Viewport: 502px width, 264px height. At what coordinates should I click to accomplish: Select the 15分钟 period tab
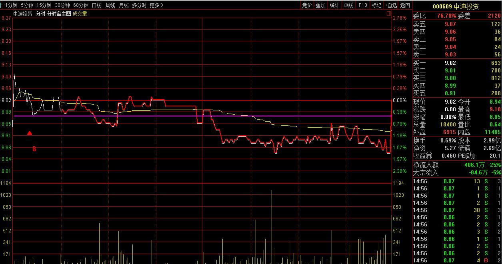tap(44, 5)
